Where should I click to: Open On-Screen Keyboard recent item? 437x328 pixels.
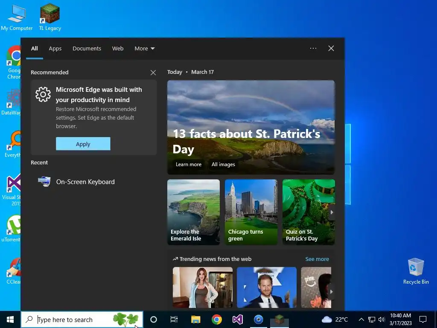[x=93, y=182]
